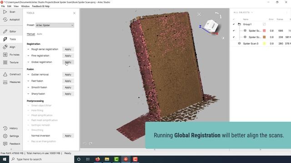
Task: Expand Fast fusion options
Action: coord(28,81)
